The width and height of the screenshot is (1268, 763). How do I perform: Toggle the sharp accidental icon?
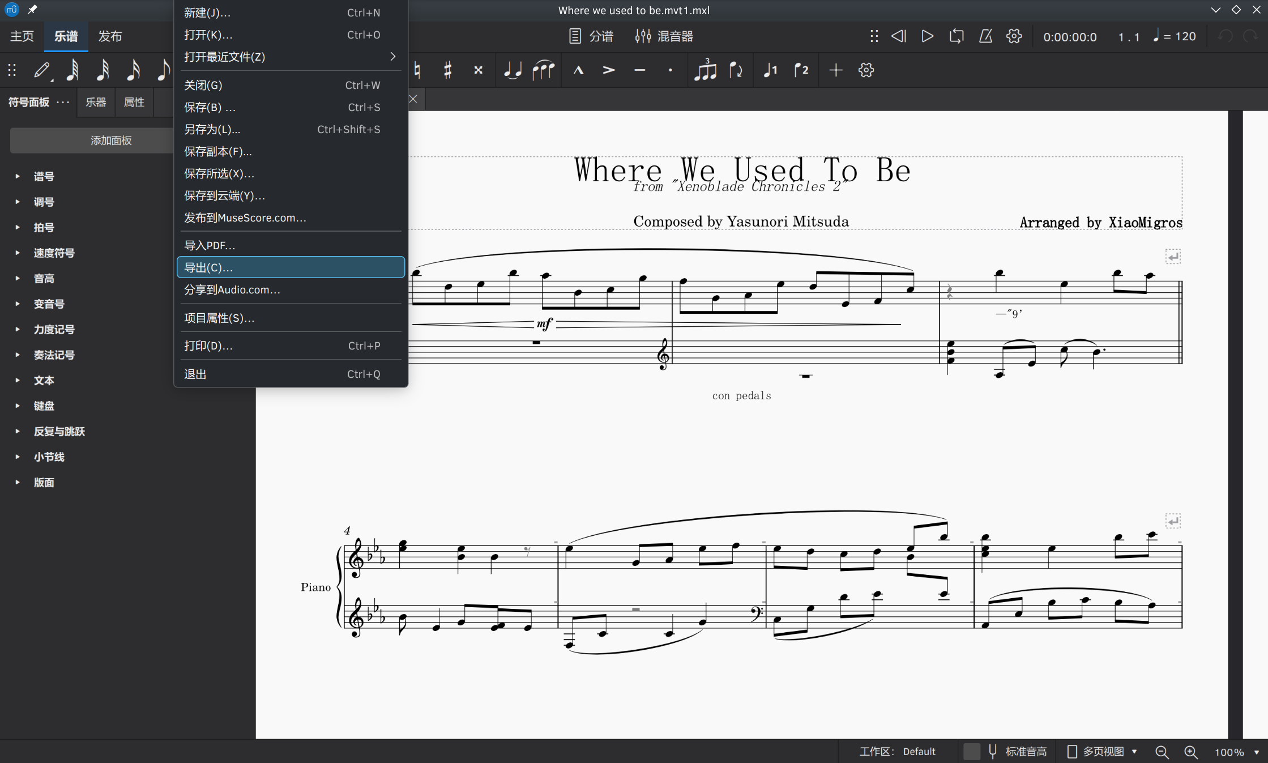click(447, 70)
